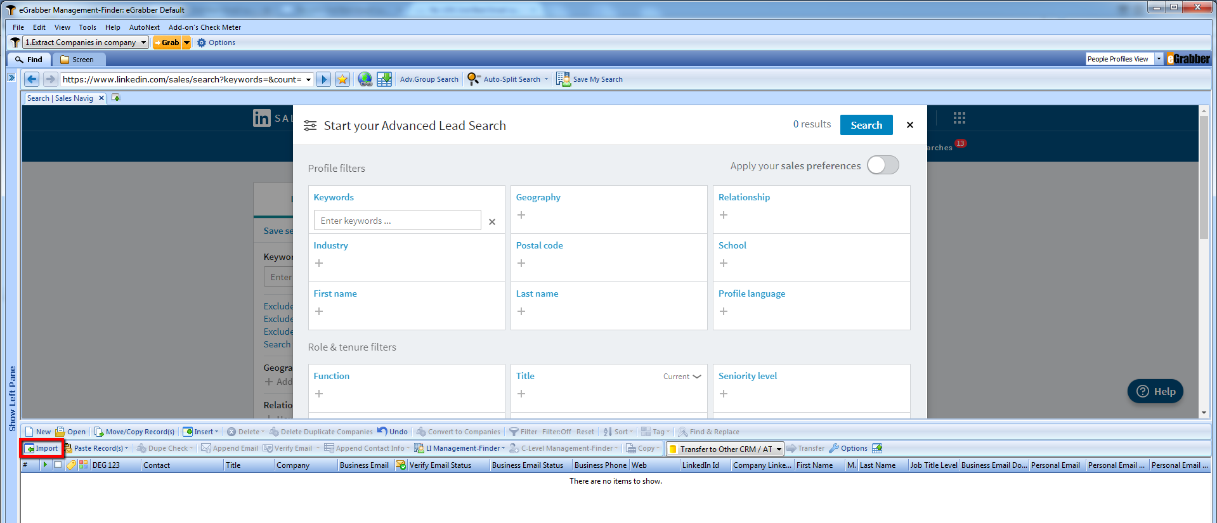The image size is (1217, 523).
Task: Add an Industry filter with plus
Action: point(319,263)
